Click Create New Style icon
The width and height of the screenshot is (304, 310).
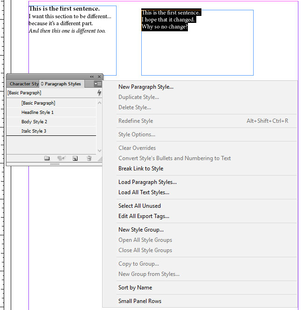(x=75, y=158)
